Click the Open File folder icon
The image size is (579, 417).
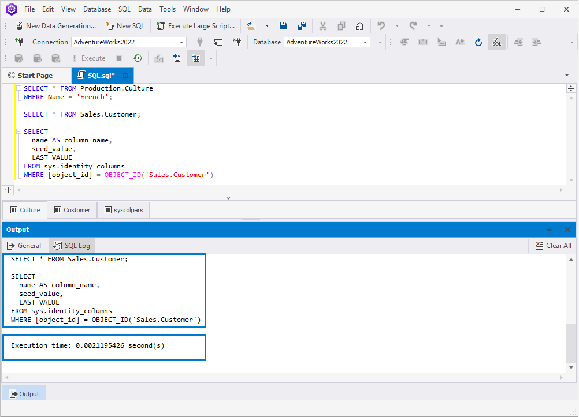coord(251,26)
